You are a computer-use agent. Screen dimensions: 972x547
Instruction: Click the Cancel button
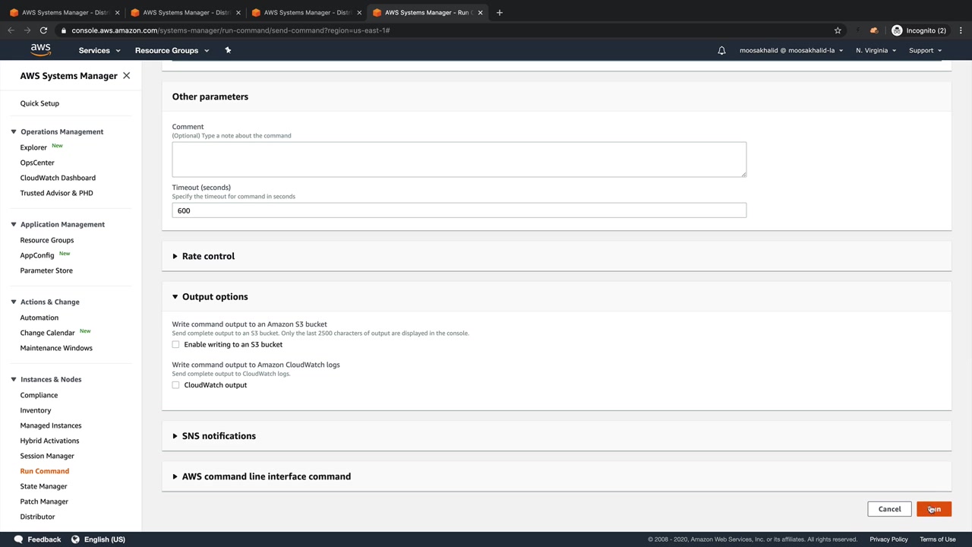click(889, 509)
